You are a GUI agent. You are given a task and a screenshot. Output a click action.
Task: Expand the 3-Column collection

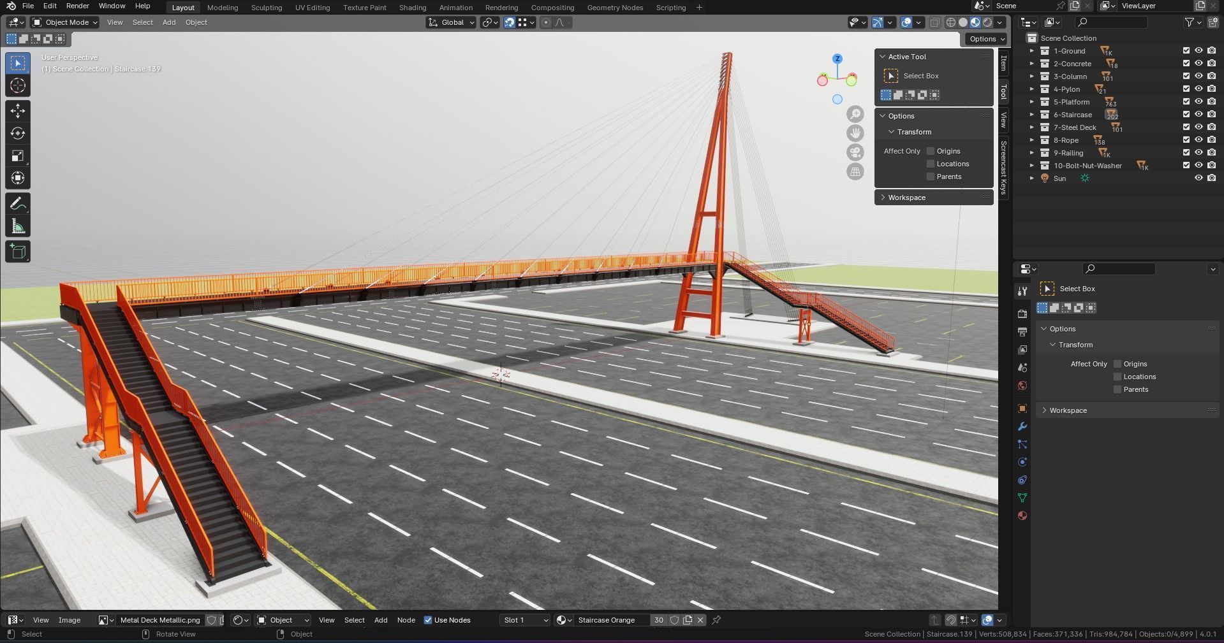tap(1031, 76)
